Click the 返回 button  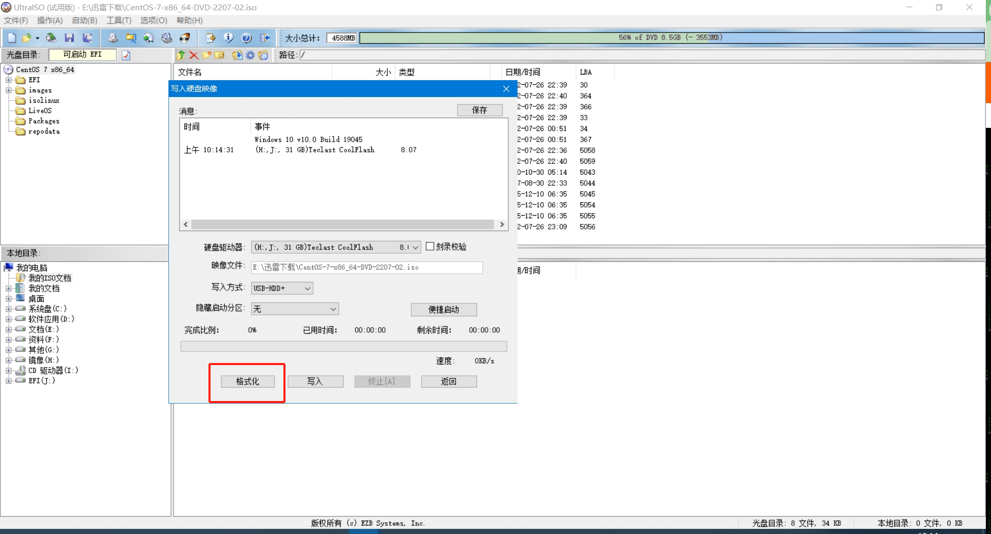point(449,382)
